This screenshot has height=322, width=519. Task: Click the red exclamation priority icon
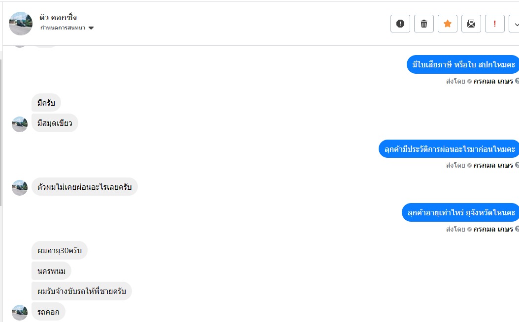click(495, 24)
